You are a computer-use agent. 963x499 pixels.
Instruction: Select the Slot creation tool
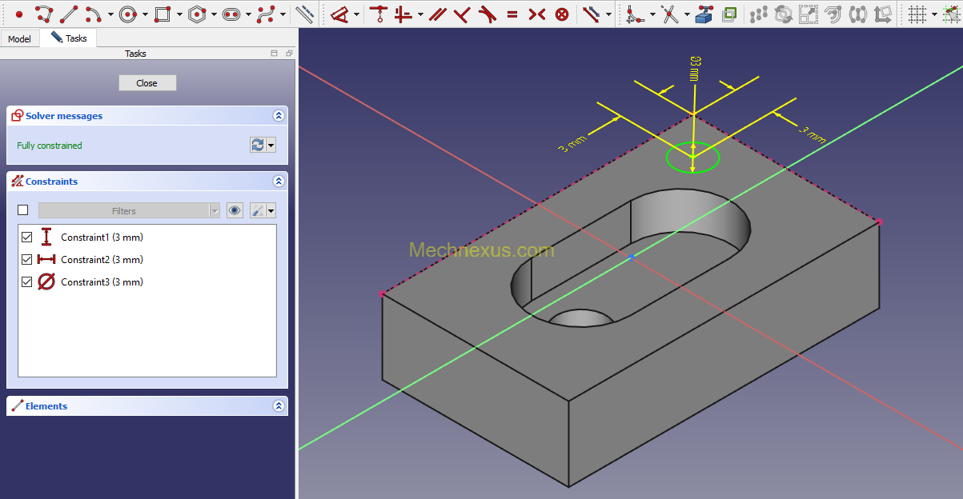[x=231, y=14]
